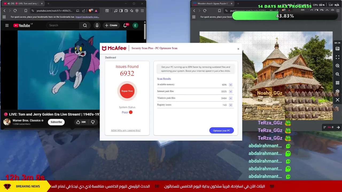Reload the YouTube browser page

(15, 11)
